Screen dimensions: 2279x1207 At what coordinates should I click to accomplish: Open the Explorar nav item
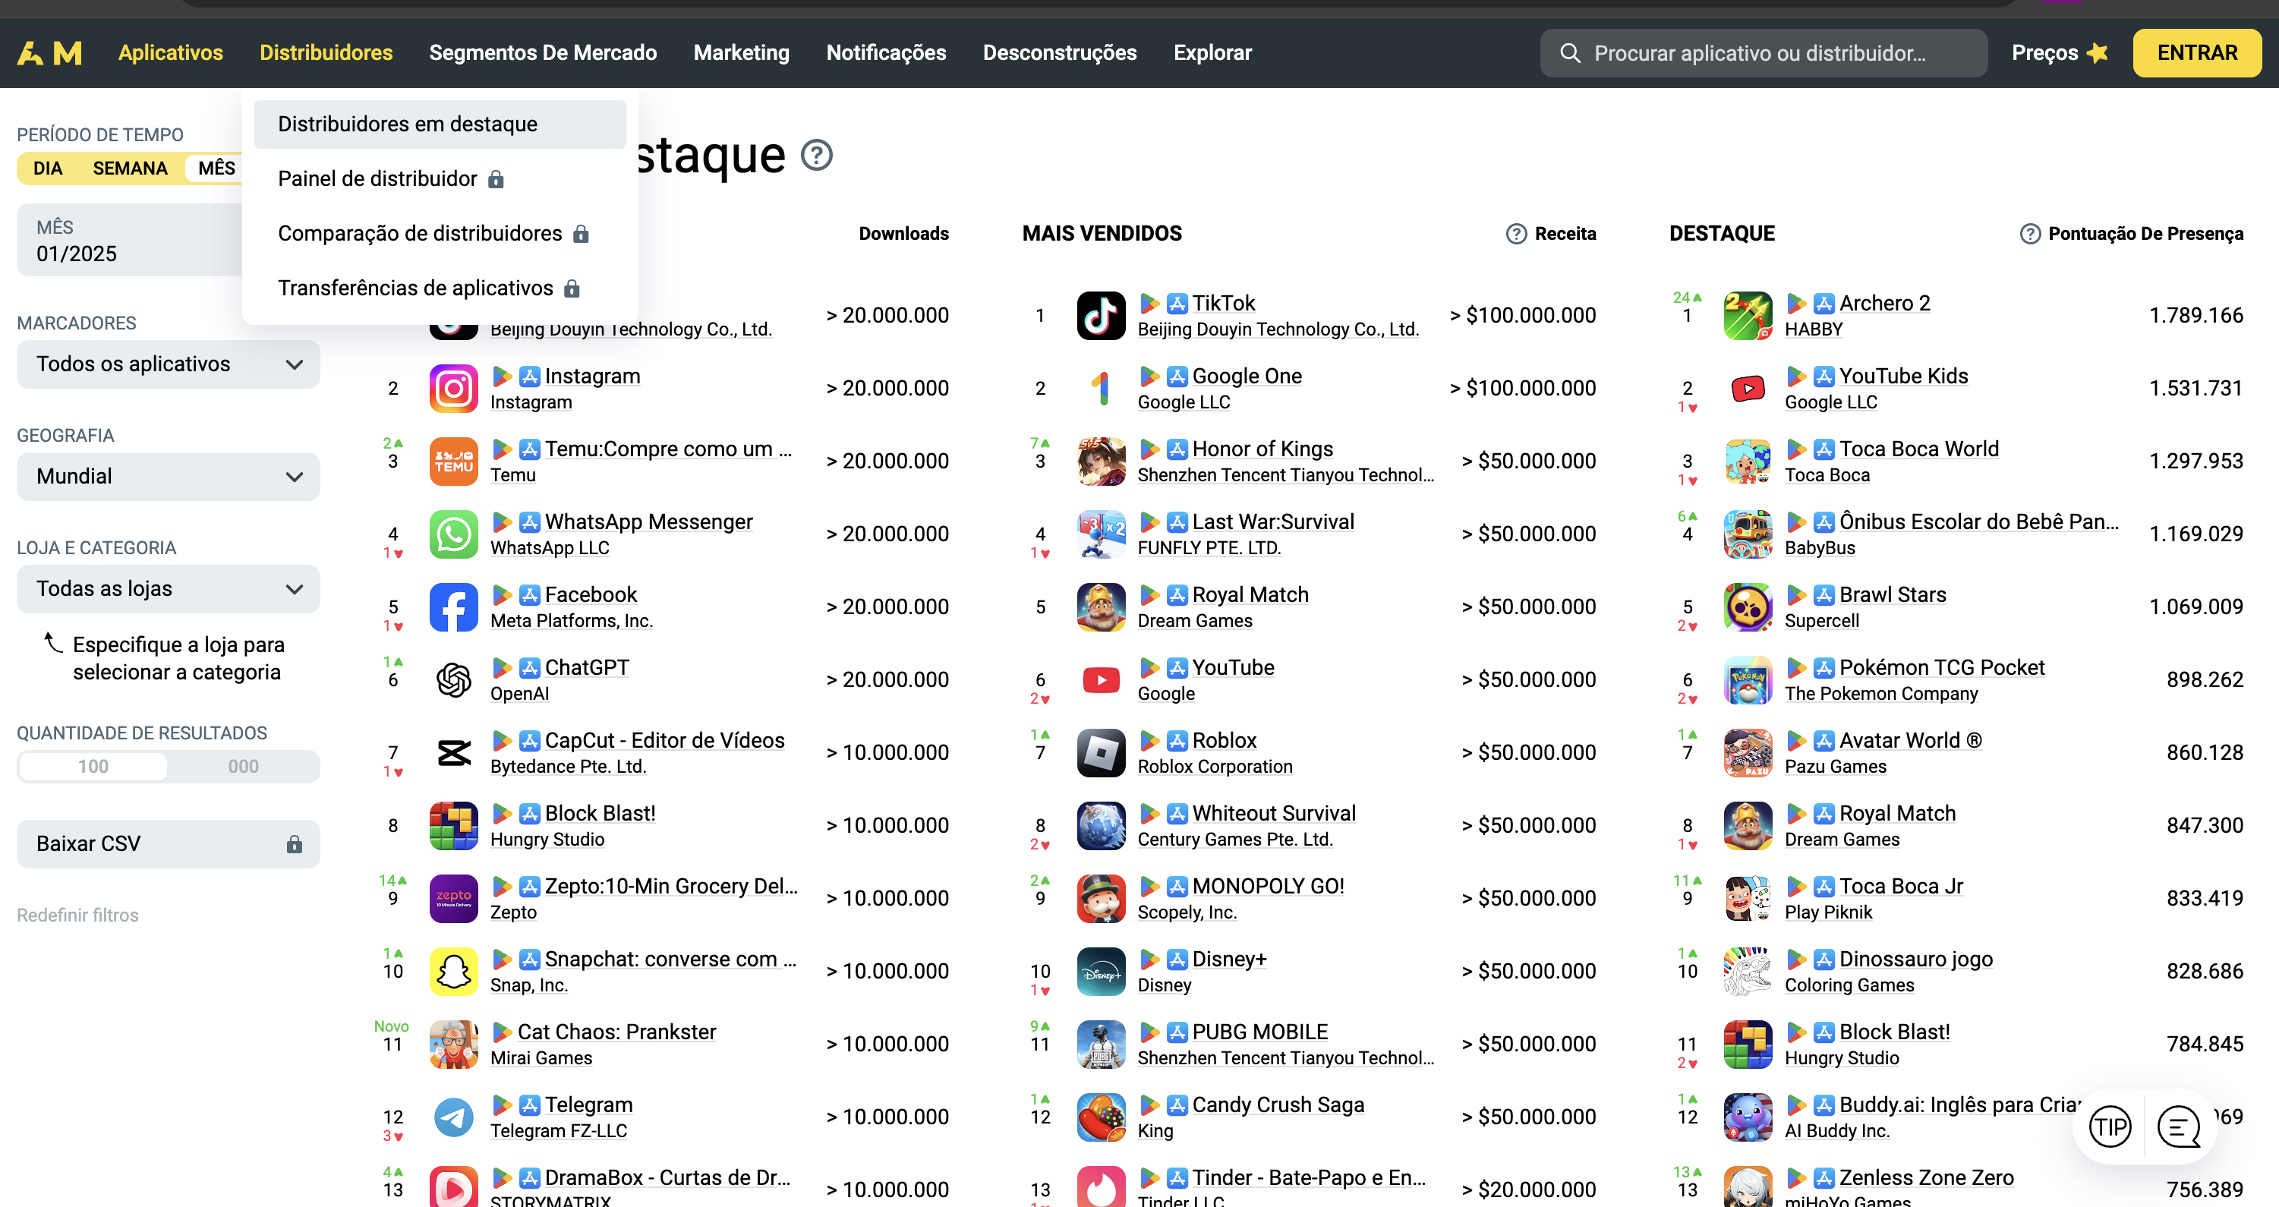1212,53
